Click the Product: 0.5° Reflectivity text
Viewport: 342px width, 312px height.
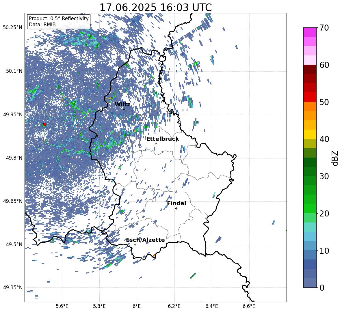pos(59,18)
